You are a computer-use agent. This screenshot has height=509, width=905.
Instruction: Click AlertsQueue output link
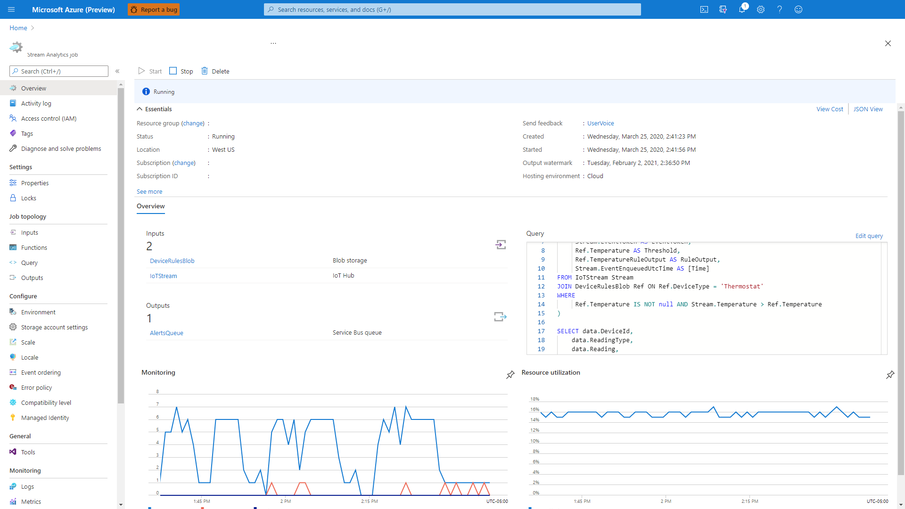pyautogui.click(x=166, y=332)
